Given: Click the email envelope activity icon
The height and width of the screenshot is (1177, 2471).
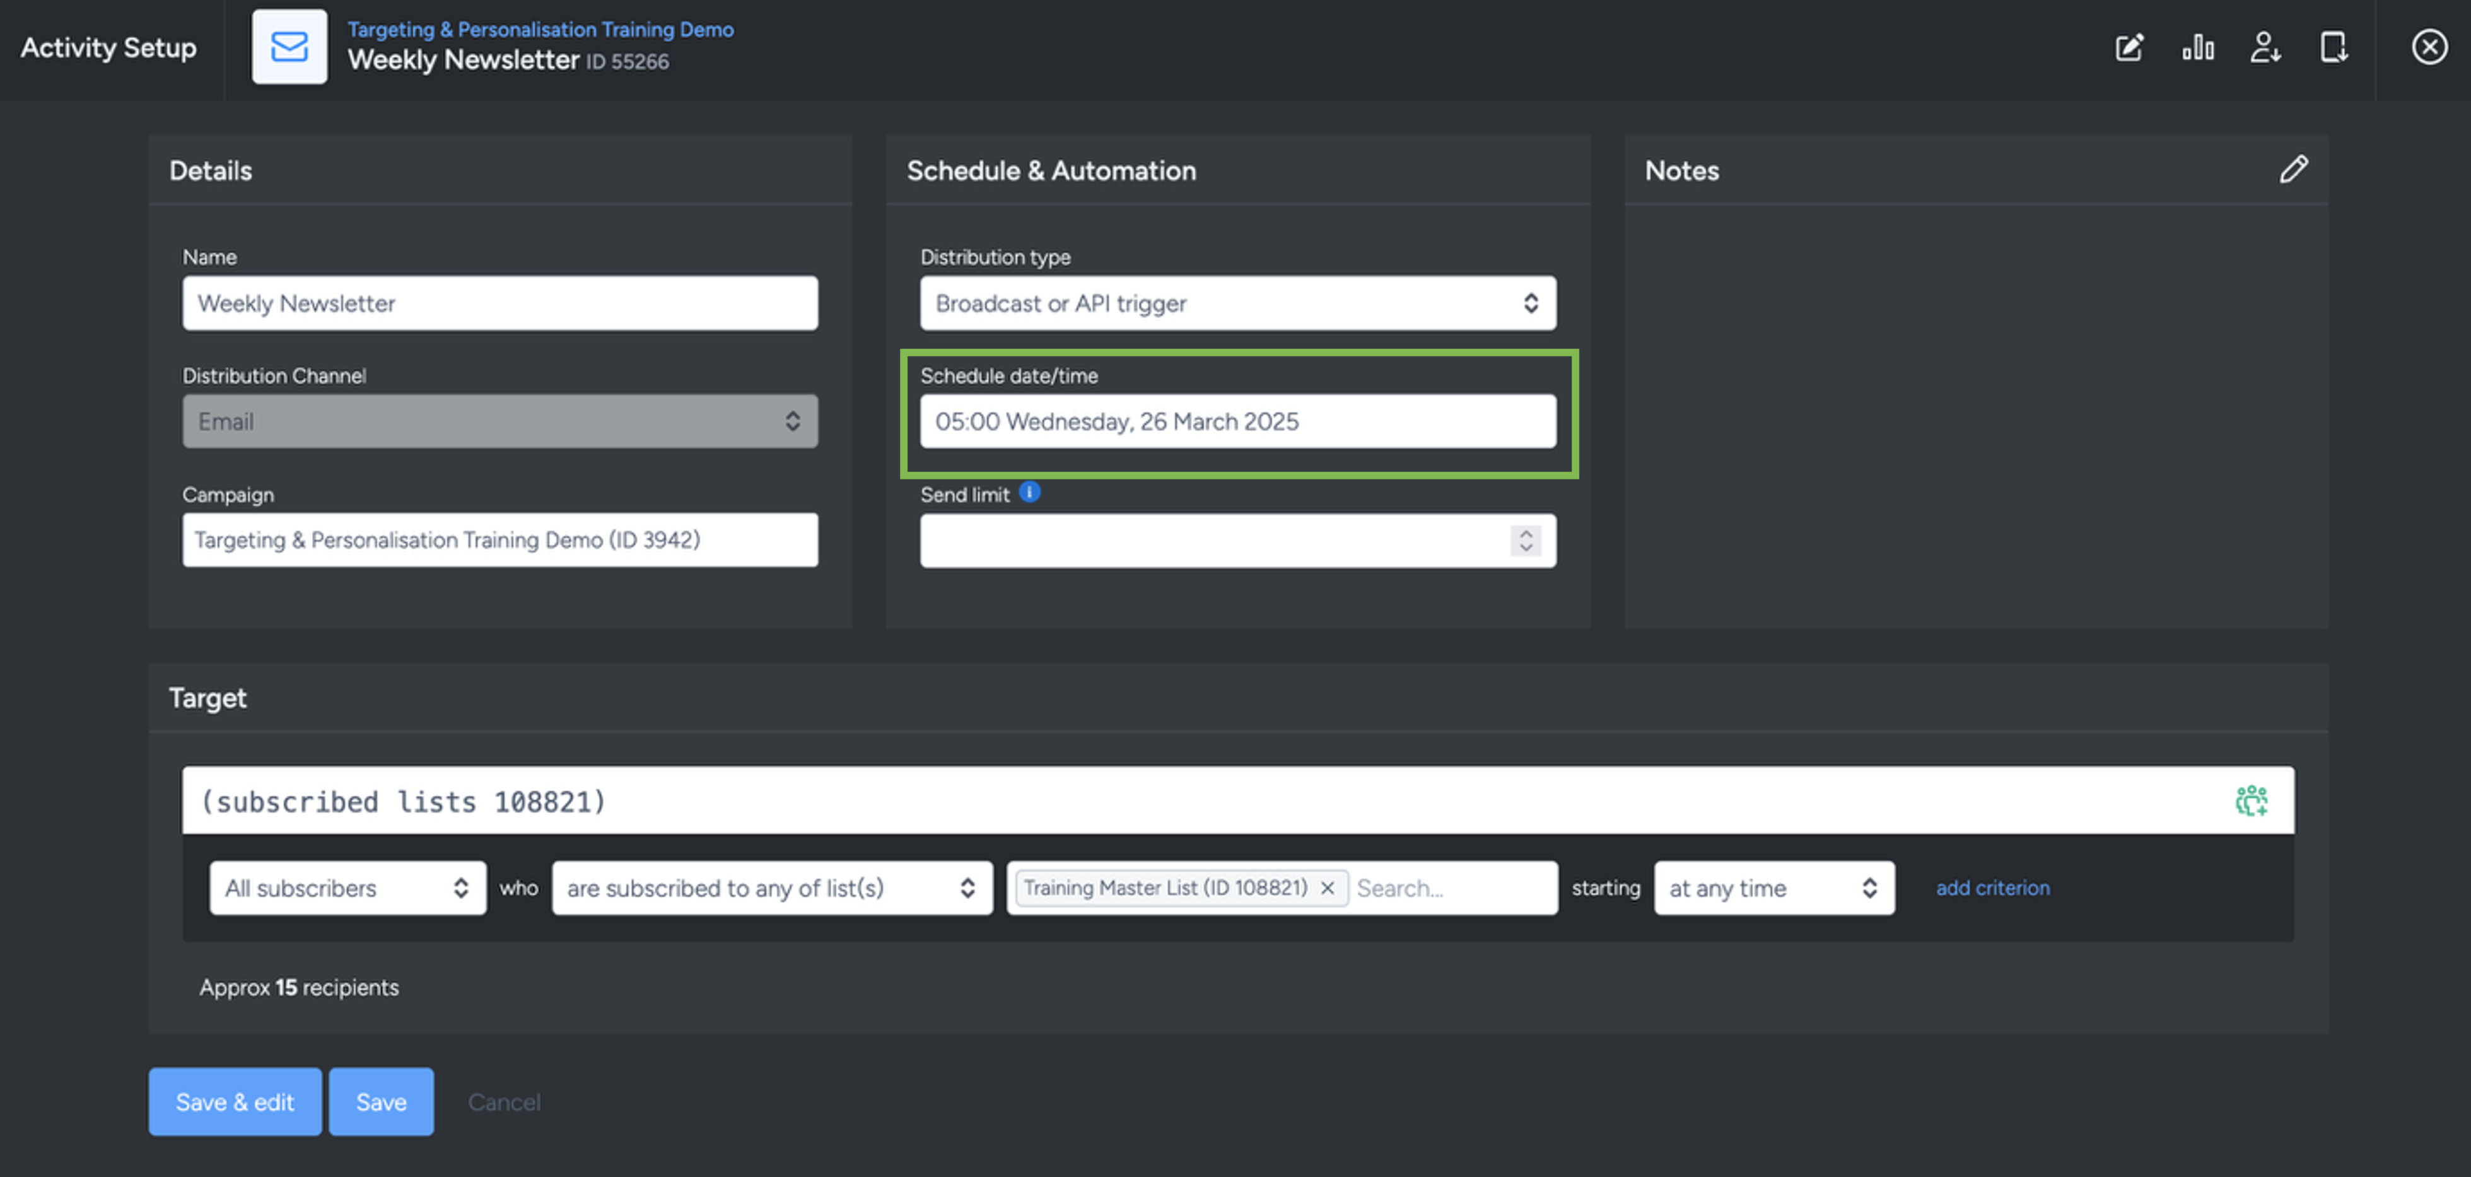Looking at the screenshot, I should [x=289, y=47].
